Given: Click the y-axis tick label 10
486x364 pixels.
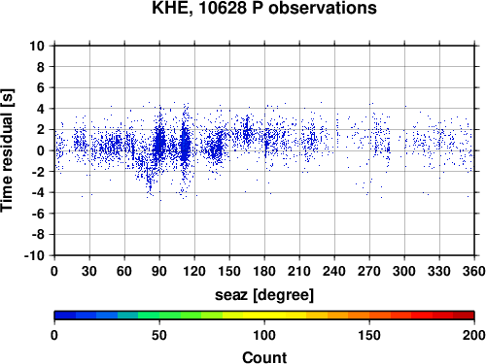Looking at the screenshot, I should click(x=37, y=46).
